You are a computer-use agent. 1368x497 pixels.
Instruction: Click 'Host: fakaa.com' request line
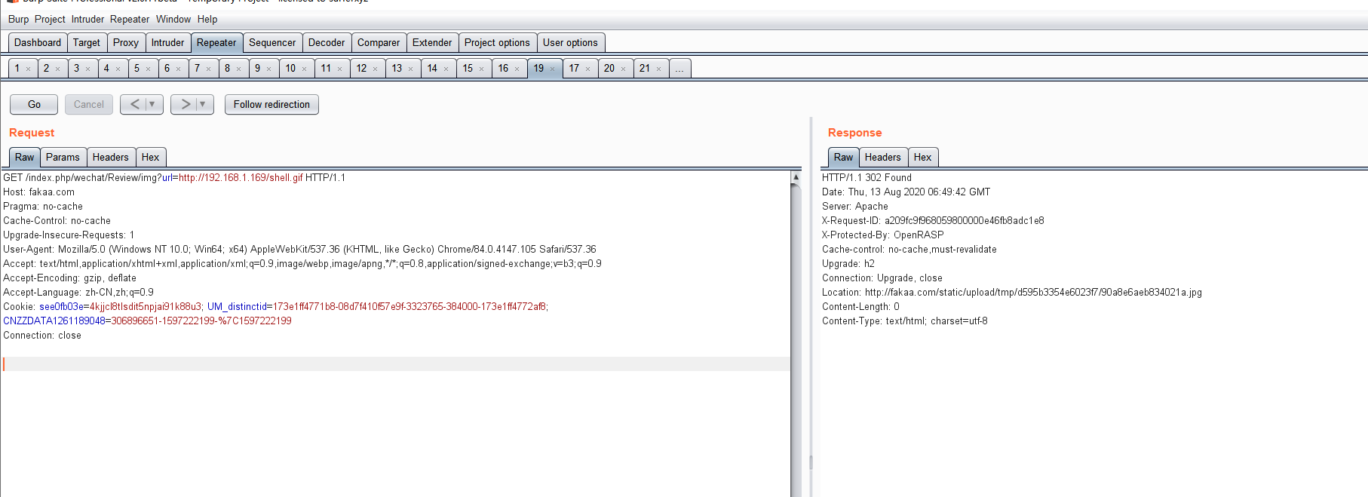39,192
